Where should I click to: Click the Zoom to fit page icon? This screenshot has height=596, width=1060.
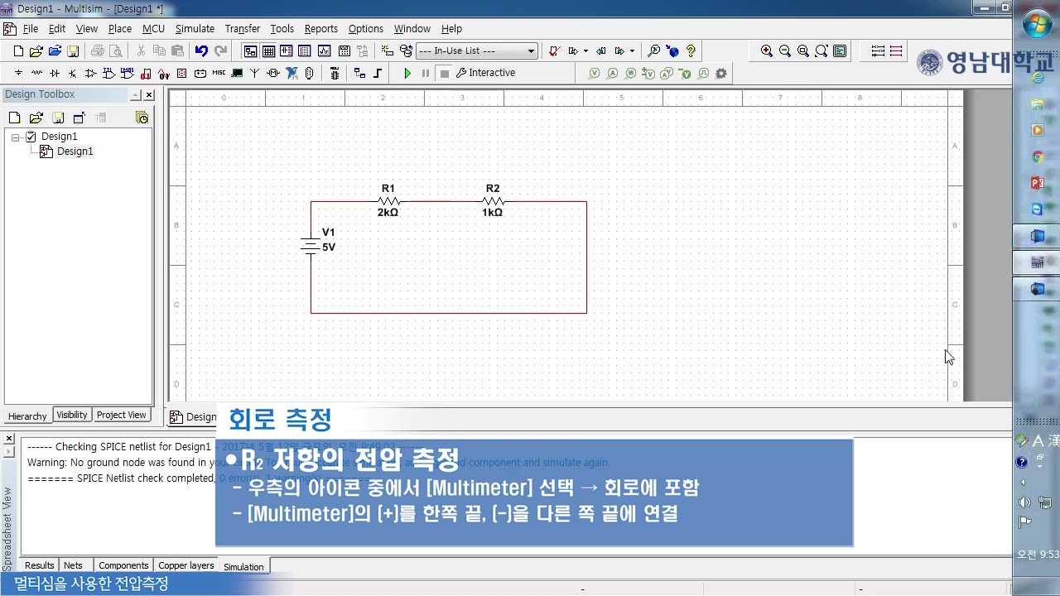[821, 50]
